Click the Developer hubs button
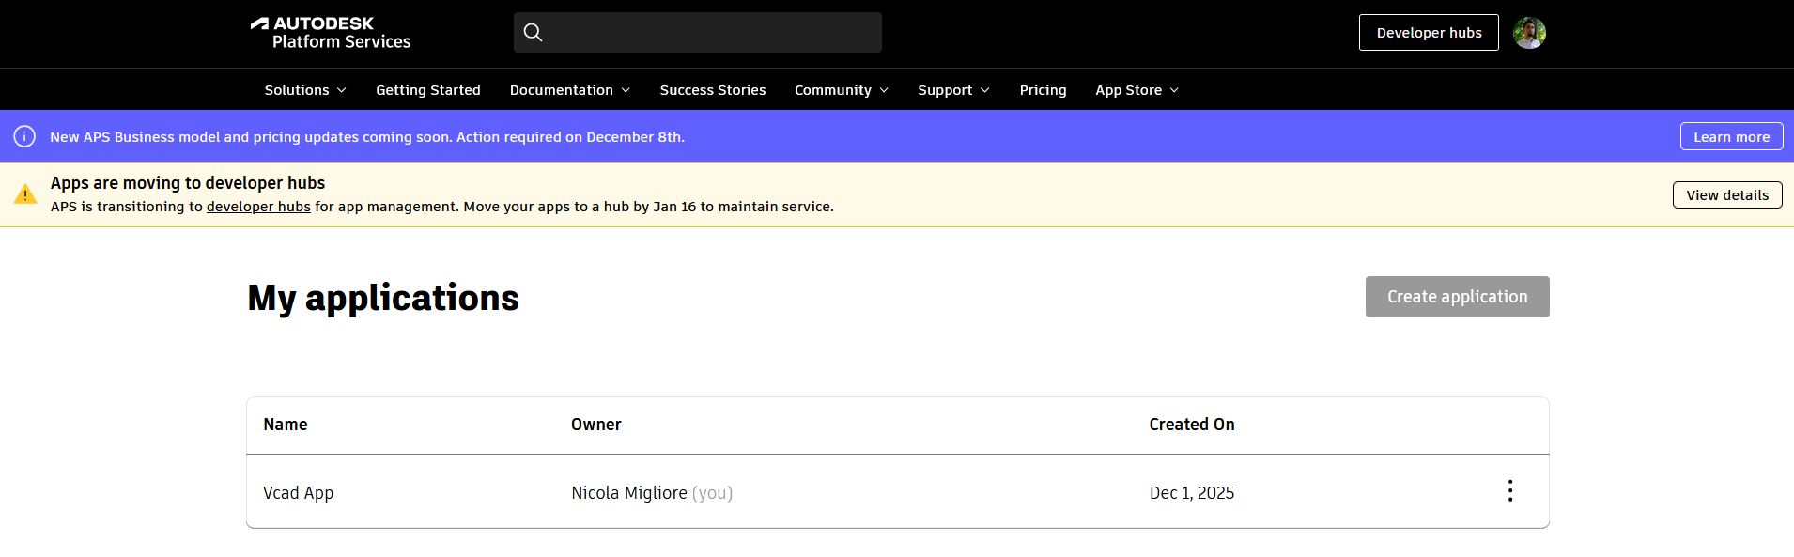 1429,33
